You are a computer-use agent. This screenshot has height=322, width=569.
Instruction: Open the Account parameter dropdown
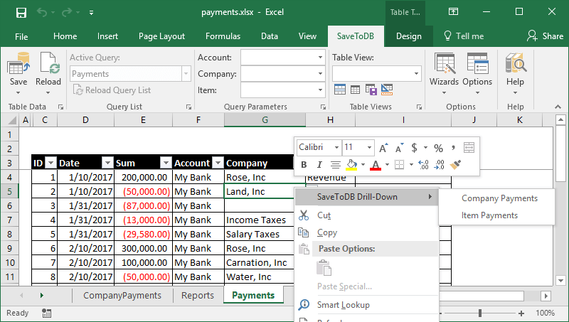point(320,58)
